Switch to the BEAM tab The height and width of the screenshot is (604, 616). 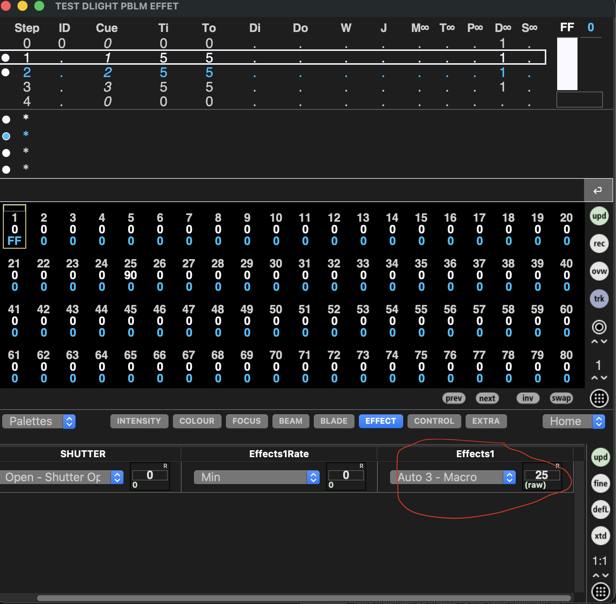[291, 421]
